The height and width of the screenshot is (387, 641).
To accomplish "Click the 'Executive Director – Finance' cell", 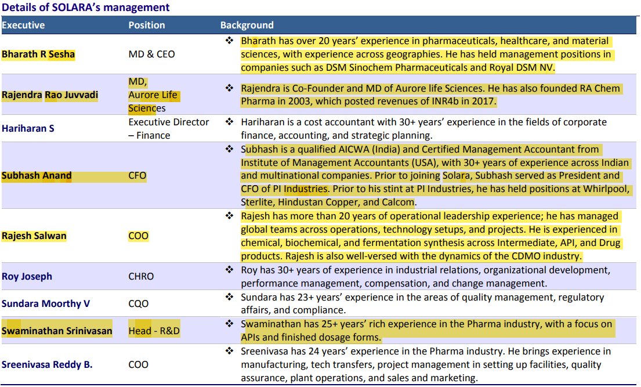I will point(169,128).
